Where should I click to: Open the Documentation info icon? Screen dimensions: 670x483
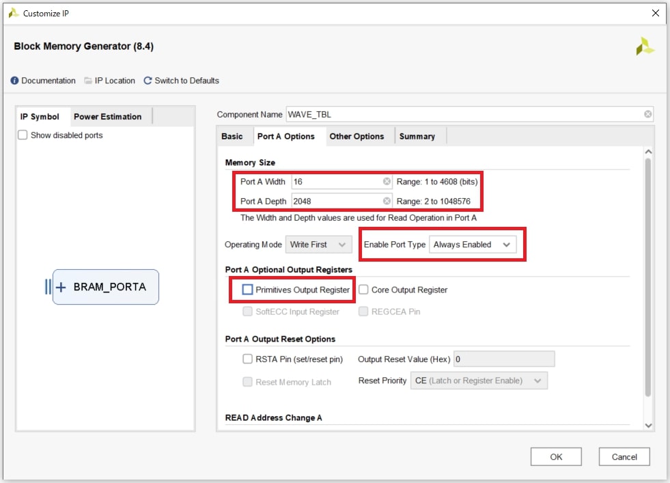14,80
